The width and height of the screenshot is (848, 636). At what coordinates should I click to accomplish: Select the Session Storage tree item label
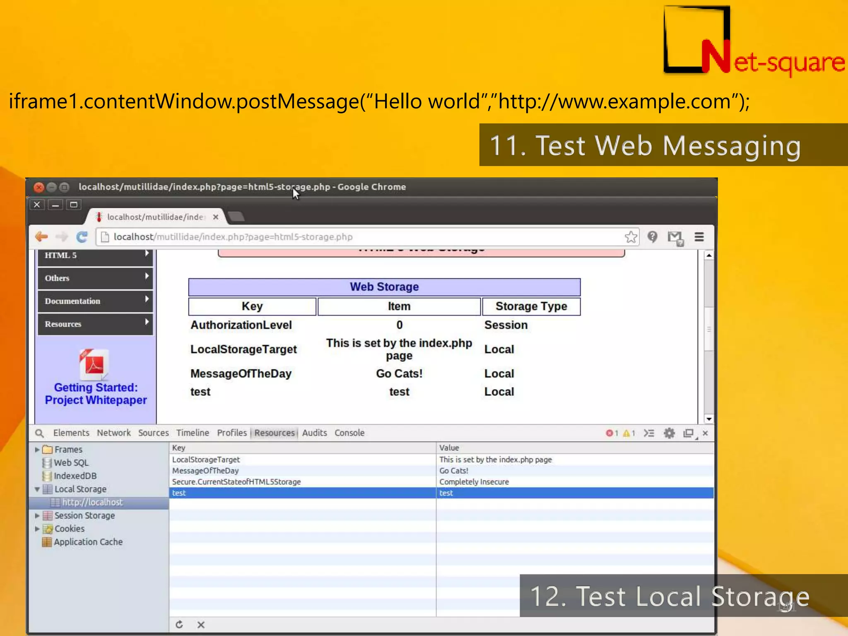pyautogui.click(x=84, y=516)
